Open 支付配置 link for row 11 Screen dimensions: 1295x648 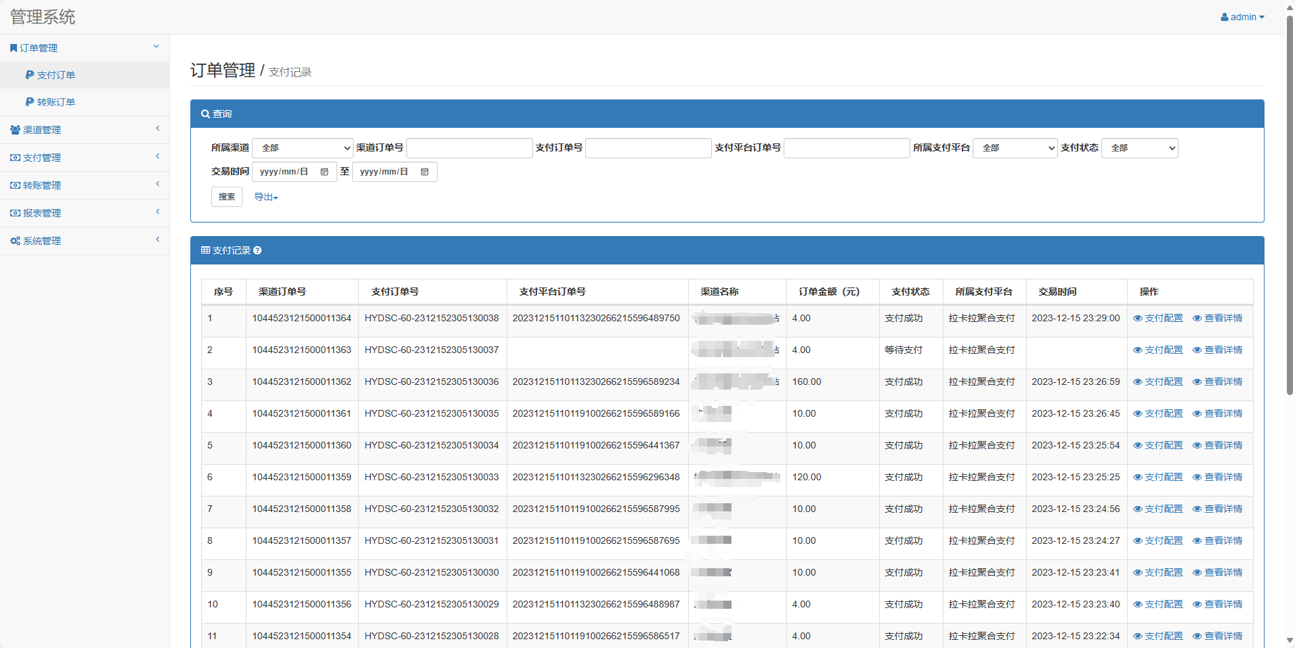pos(1158,636)
